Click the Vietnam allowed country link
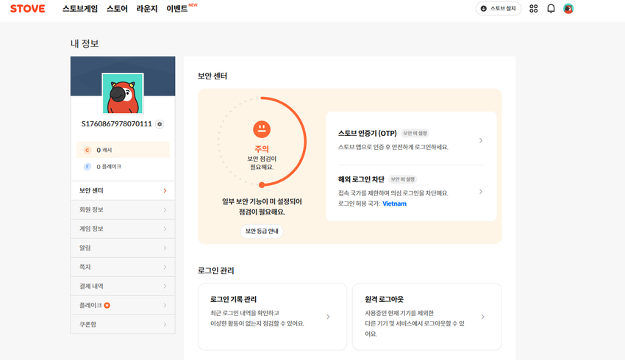 point(394,204)
